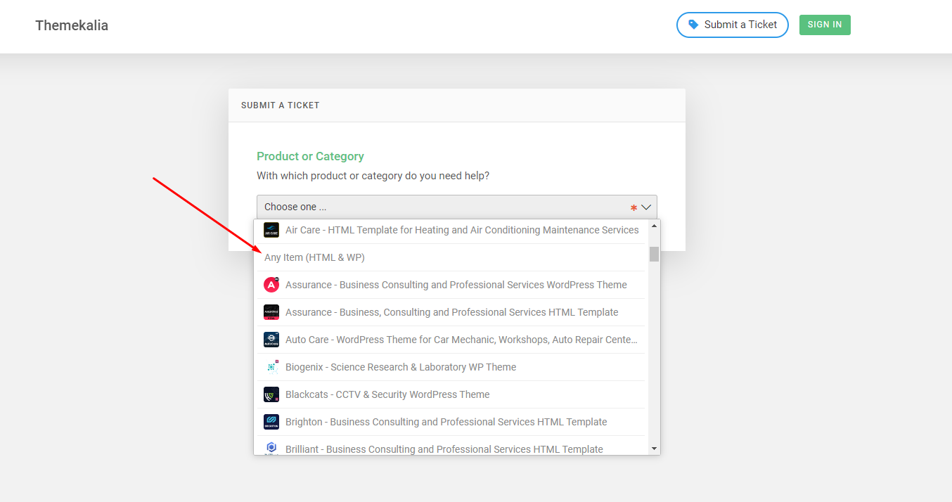Open the 'Choose one ...' product dropdown
952x502 pixels.
pyautogui.click(x=457, y=207)
